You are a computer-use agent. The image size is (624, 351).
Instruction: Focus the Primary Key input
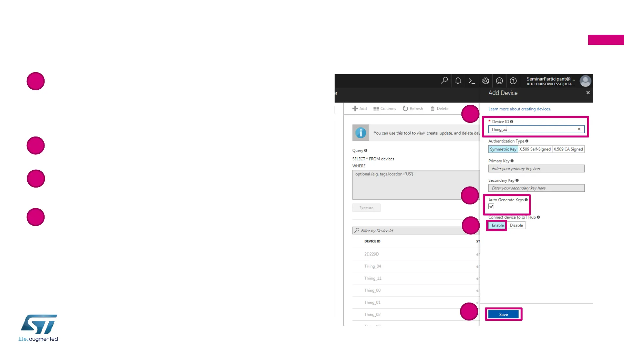[536, 169]
